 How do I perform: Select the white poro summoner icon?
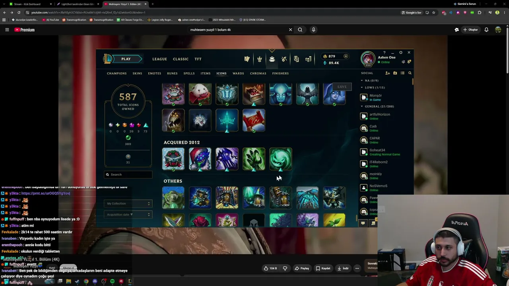coord(200,94)
